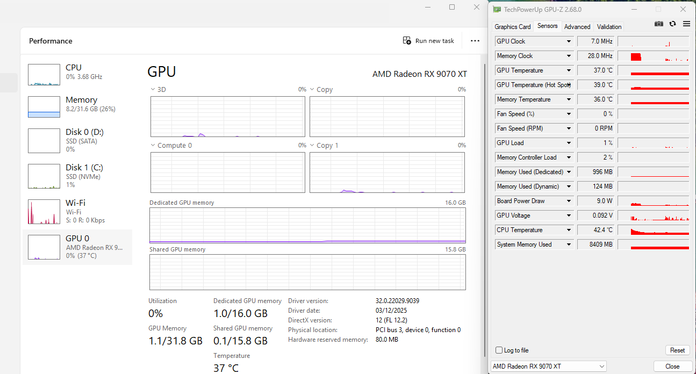This screenshot has height=374, width=696.
Task: Click the Run new task icon
Action: tap(407, 41)
